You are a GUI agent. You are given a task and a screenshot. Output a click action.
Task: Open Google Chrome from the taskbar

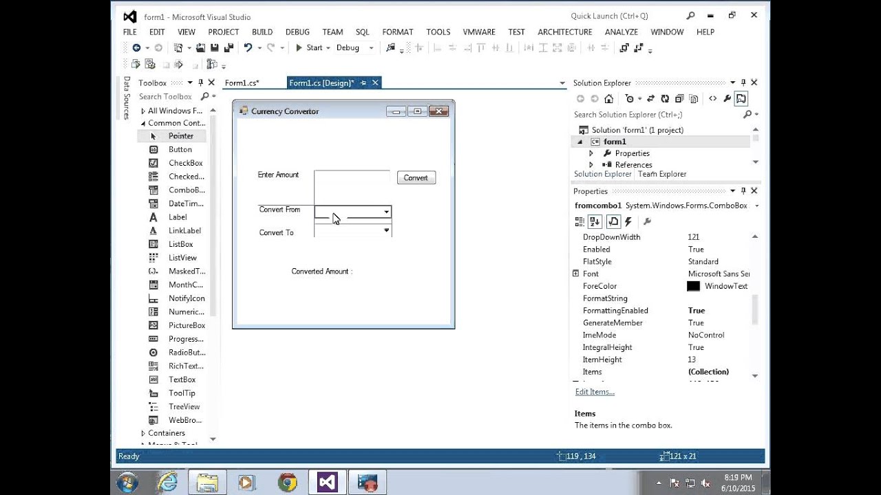click(x=287, y=483)
